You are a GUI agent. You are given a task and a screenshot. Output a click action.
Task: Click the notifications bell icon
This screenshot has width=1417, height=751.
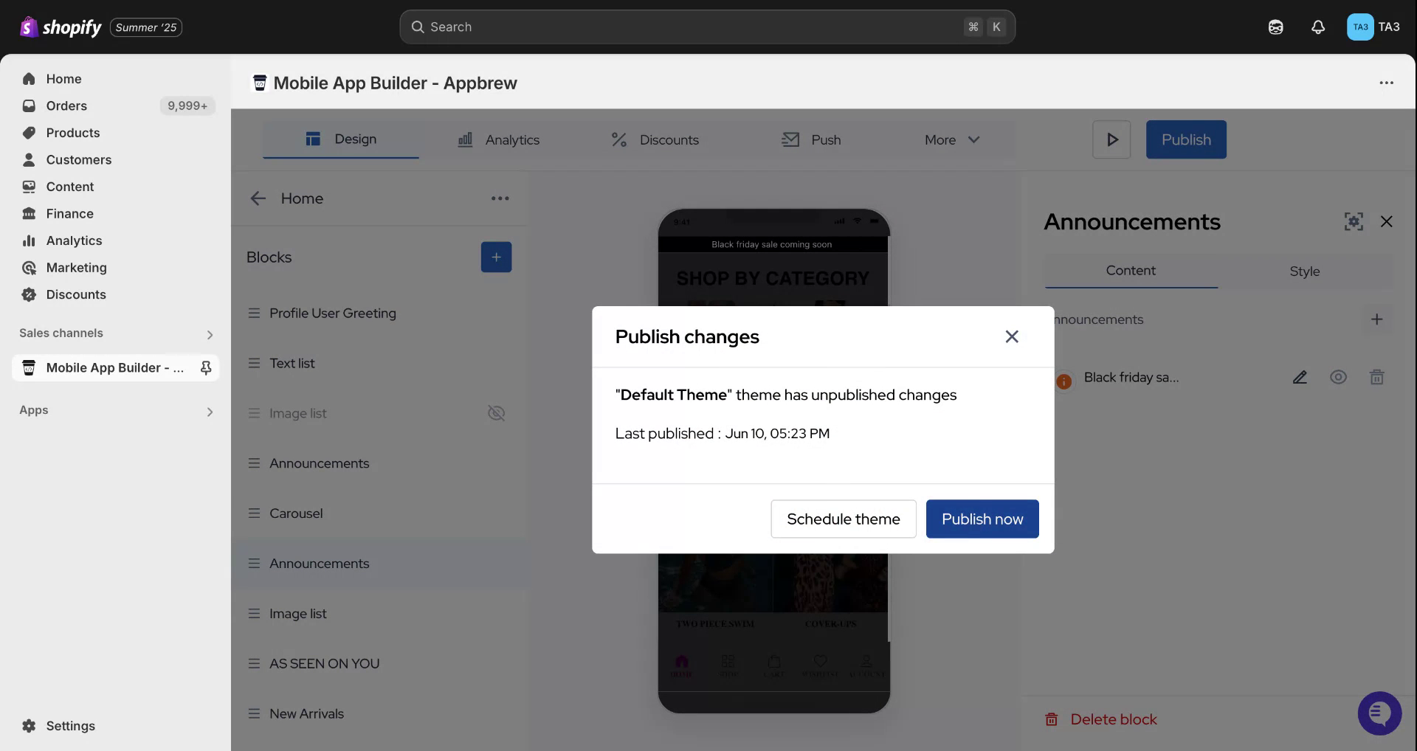[1317, 27]
